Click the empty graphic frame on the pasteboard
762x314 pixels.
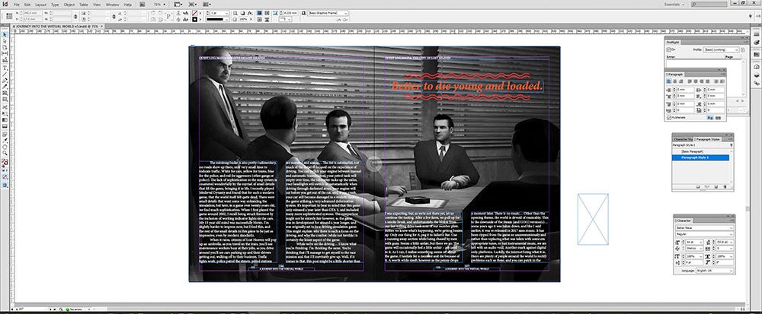[593, 219]
